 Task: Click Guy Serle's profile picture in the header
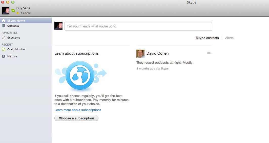click(6, 10)
